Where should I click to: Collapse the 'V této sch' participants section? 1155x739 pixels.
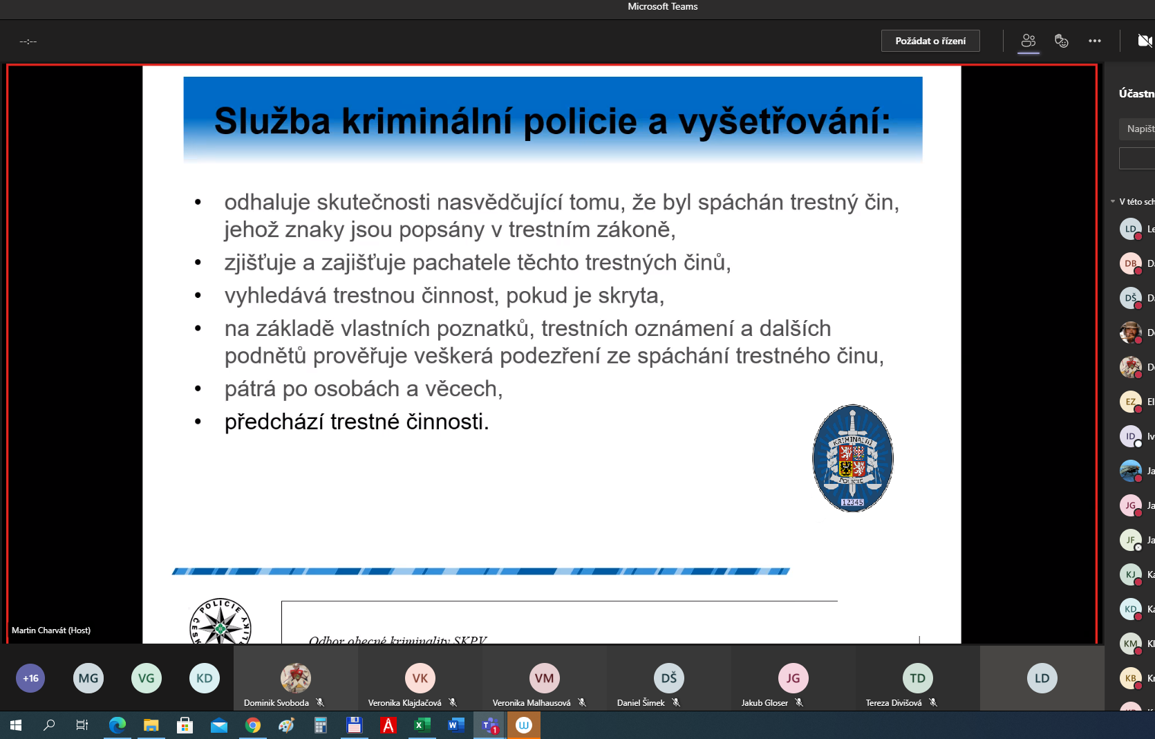click(x=1113, y=202)
